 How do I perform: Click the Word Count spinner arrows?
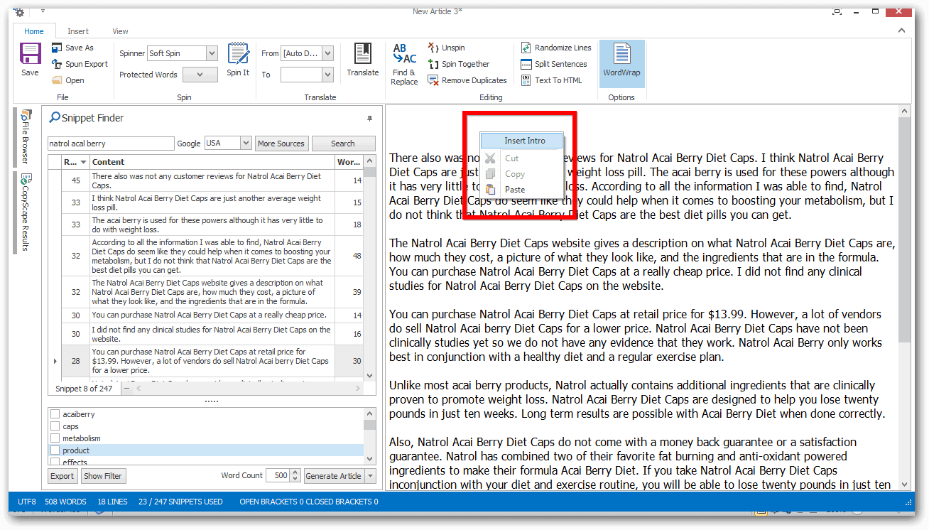(x=295, y=476)
